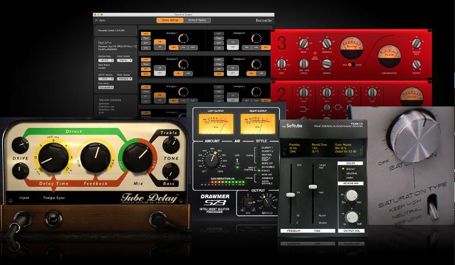Click the Predelay fader on TSAR-1R
The width and height of the screenshot is (455, 265).
pos(290,195)
